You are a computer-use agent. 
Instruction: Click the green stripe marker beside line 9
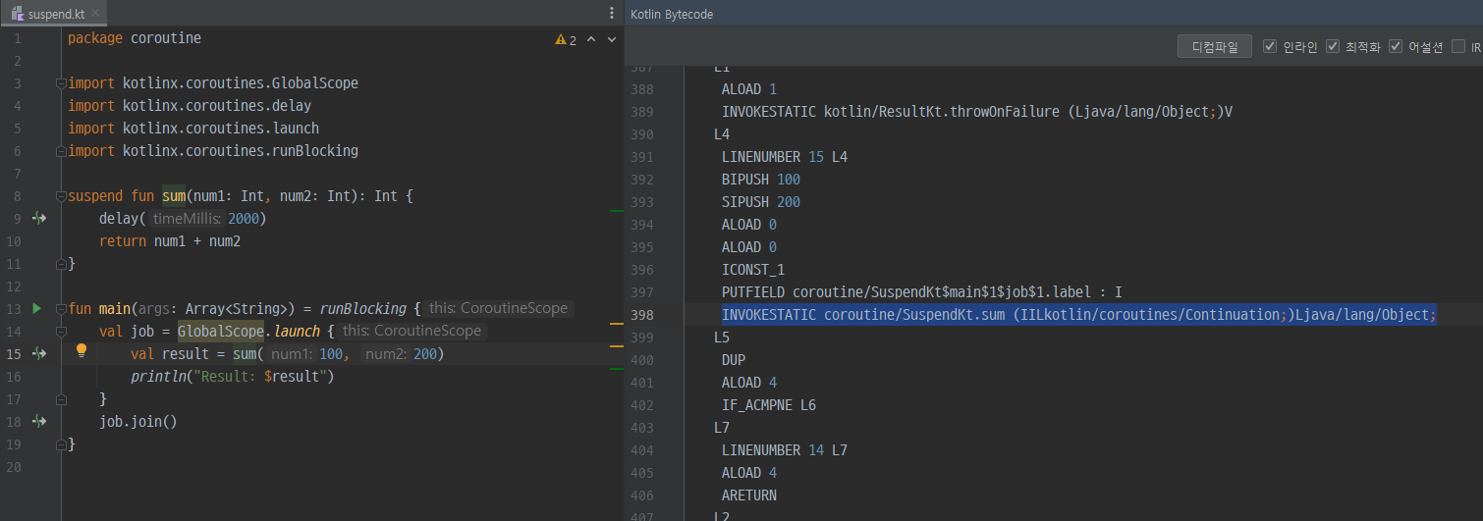pyautogui.click(x=617, y=211)
